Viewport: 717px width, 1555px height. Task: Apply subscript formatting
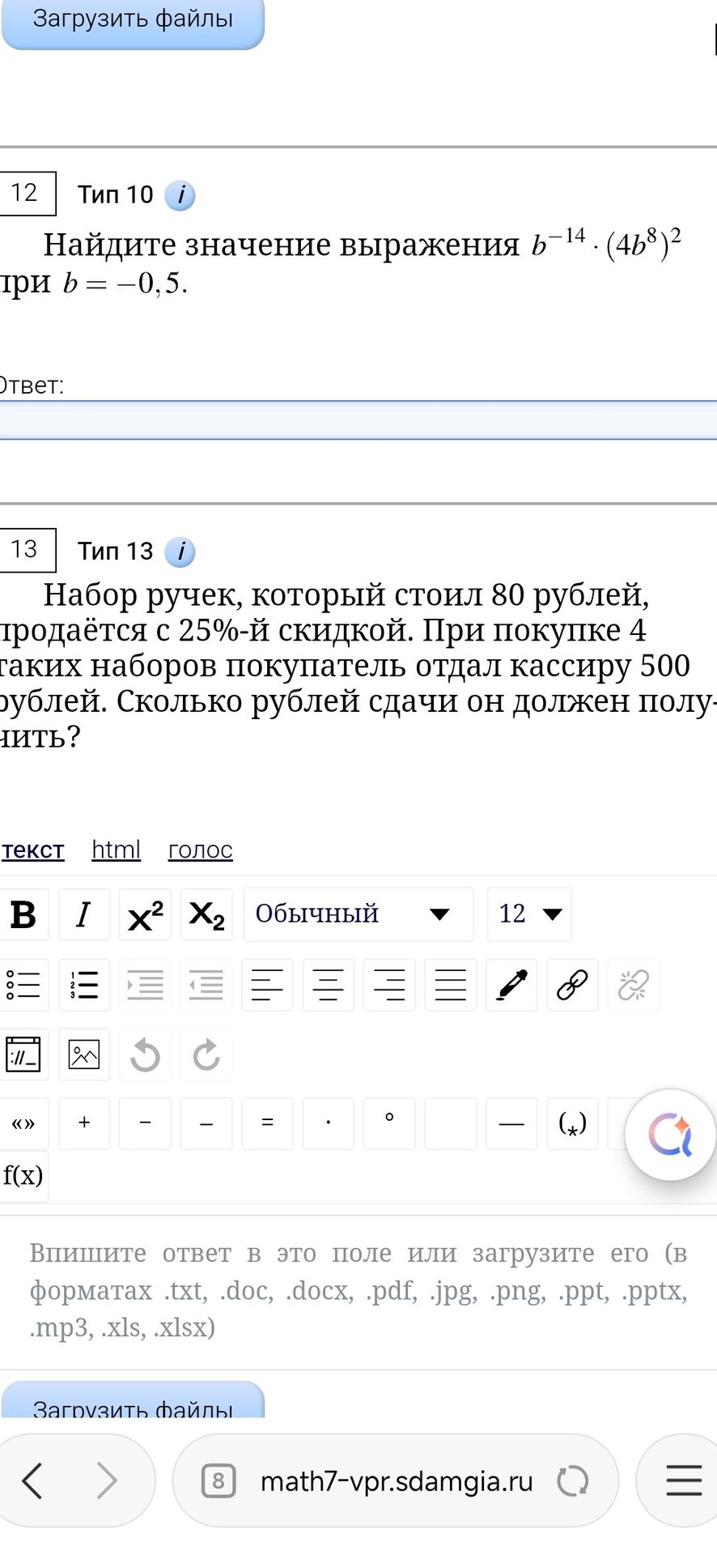(206, 914)
